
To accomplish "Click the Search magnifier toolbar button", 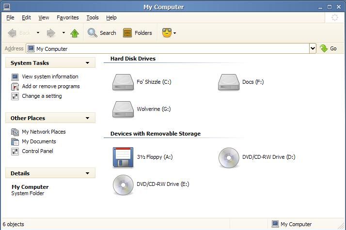I will click(x=102, y=33).
